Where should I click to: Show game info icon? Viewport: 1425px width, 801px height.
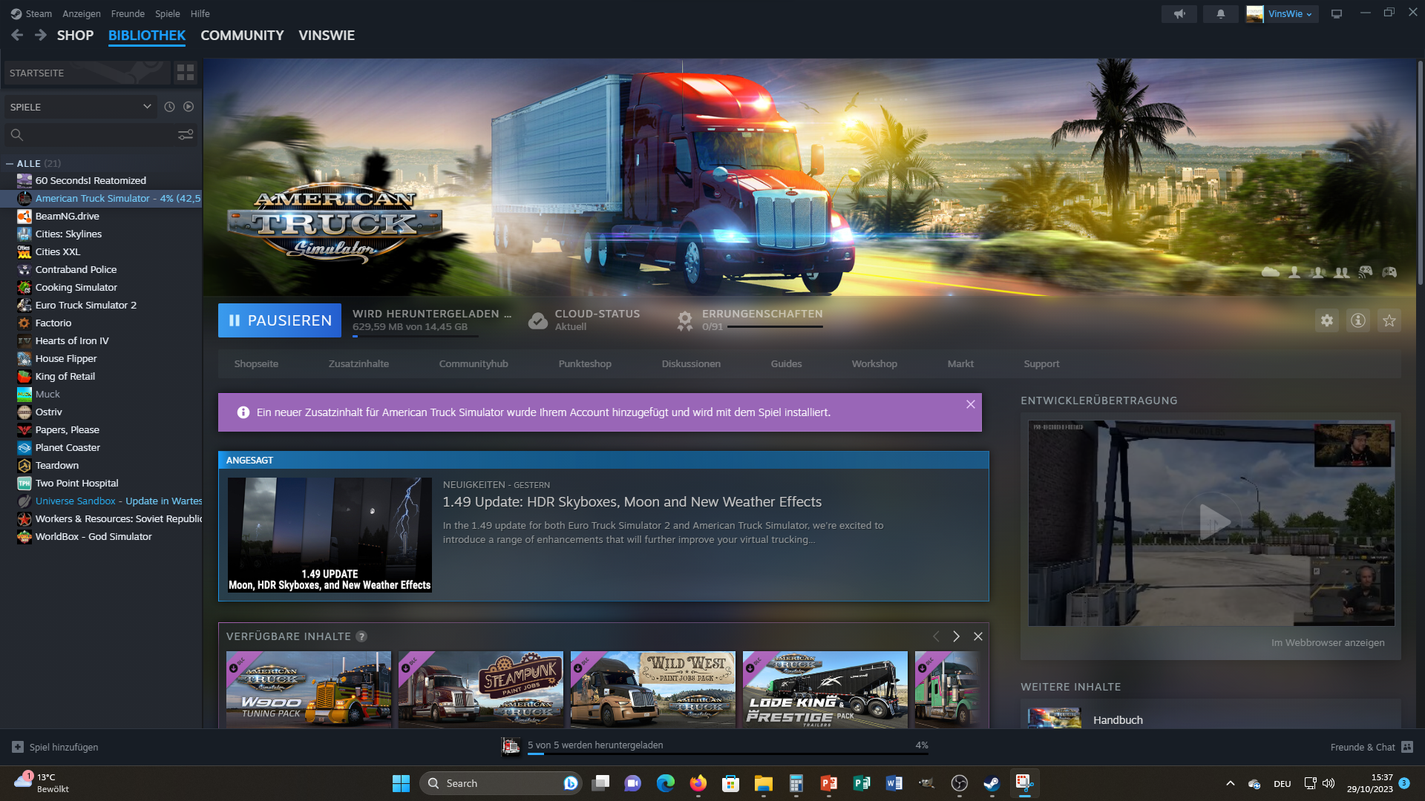[x=1358, y=320]
